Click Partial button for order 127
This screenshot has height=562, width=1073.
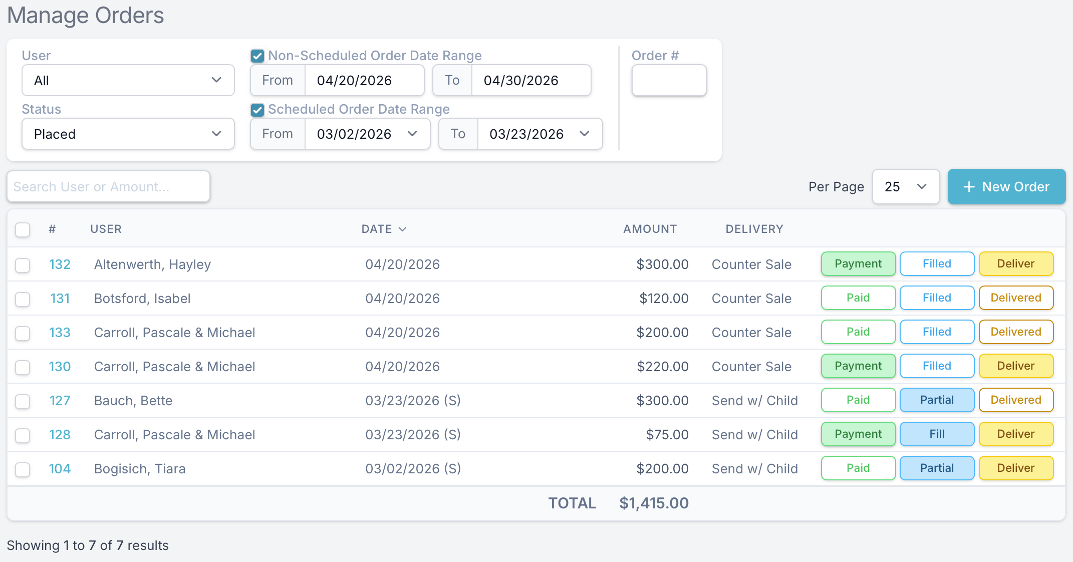(x=937, y=400)
